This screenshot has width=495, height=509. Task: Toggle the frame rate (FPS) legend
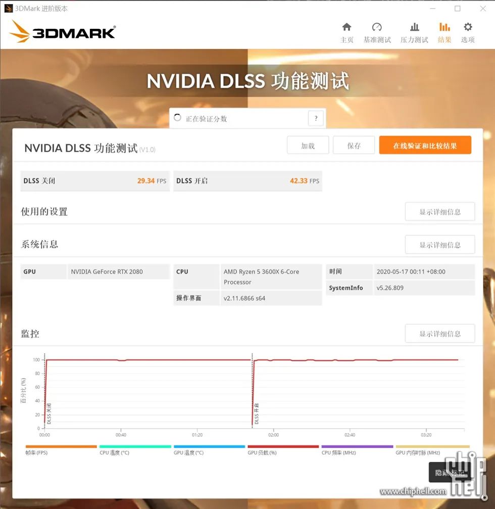(61, 450)
